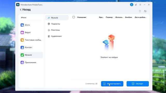This screenshot has height=93, width=166.
Task: Click the iPhone device label
Action: point(24,18)
